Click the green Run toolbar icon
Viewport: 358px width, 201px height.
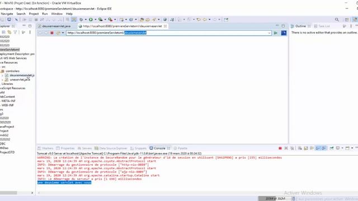pos(91,20)
